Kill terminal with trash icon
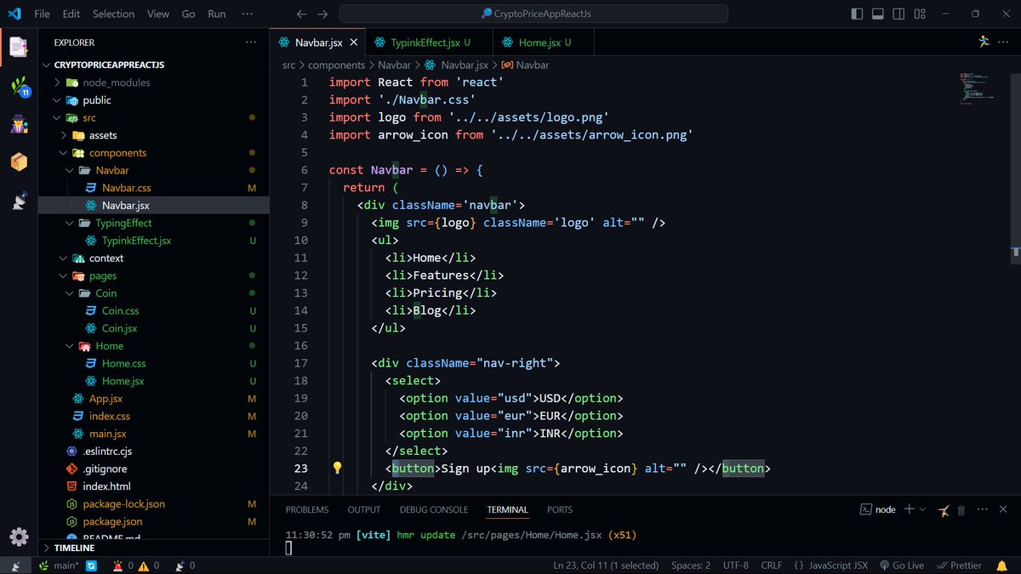Image resolution: width=1021 pixels, height=574 pixels. pos(961,510)
